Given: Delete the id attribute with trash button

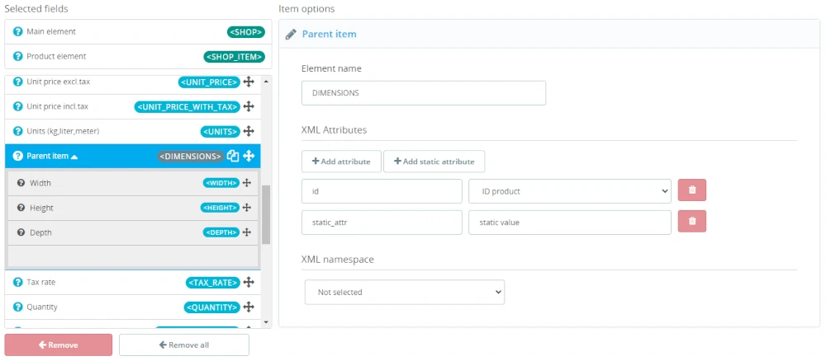Looking at the screenshot, I should pos(691,191).
